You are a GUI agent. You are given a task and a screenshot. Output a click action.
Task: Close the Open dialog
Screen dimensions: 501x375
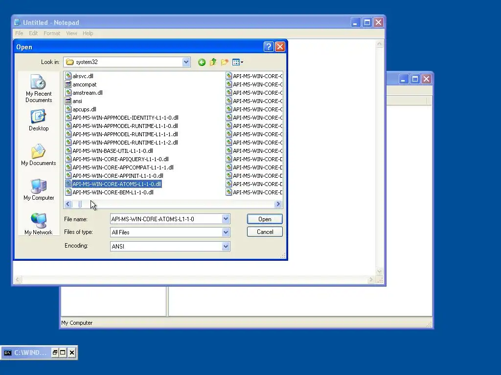280,47
